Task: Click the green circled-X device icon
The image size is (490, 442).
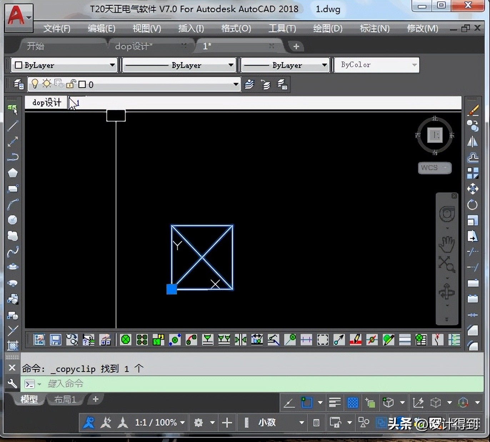Action: (x=126, y=339)
